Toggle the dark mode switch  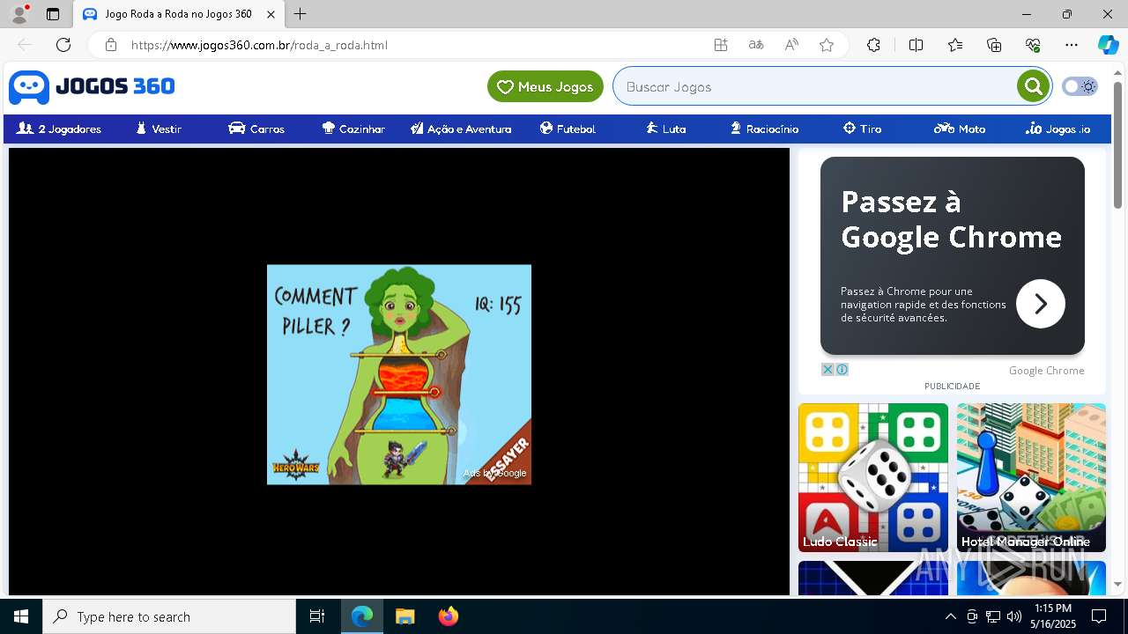(x=1080, y=86)
